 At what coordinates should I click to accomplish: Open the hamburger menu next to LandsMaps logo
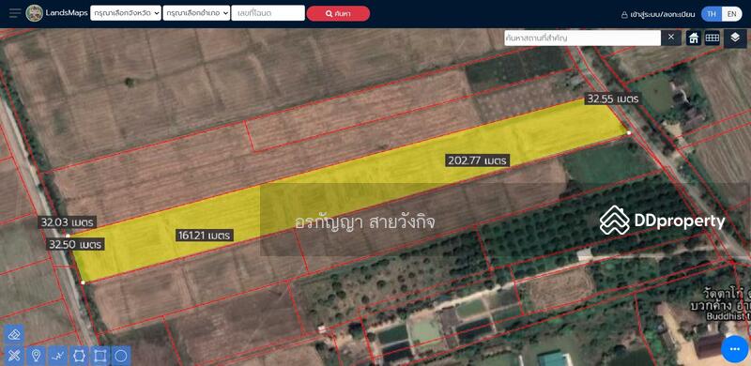15,13
